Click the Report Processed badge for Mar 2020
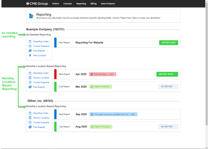This screenshot has height=149, width=208. coord(101,86)
